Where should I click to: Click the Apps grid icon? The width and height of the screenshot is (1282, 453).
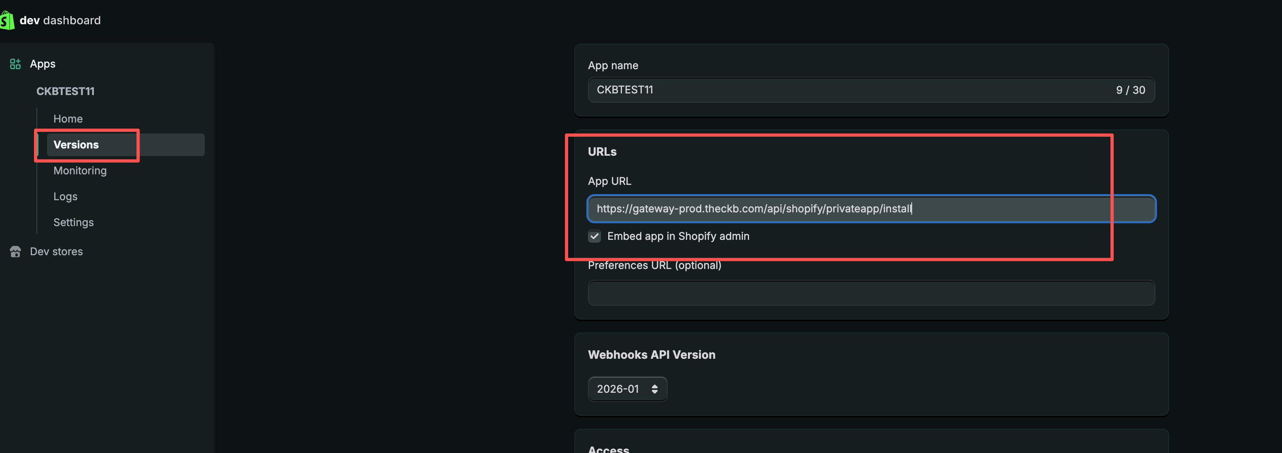coord(15,64)
